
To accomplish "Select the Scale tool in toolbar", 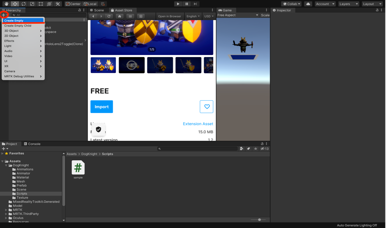I will (32, 4).
